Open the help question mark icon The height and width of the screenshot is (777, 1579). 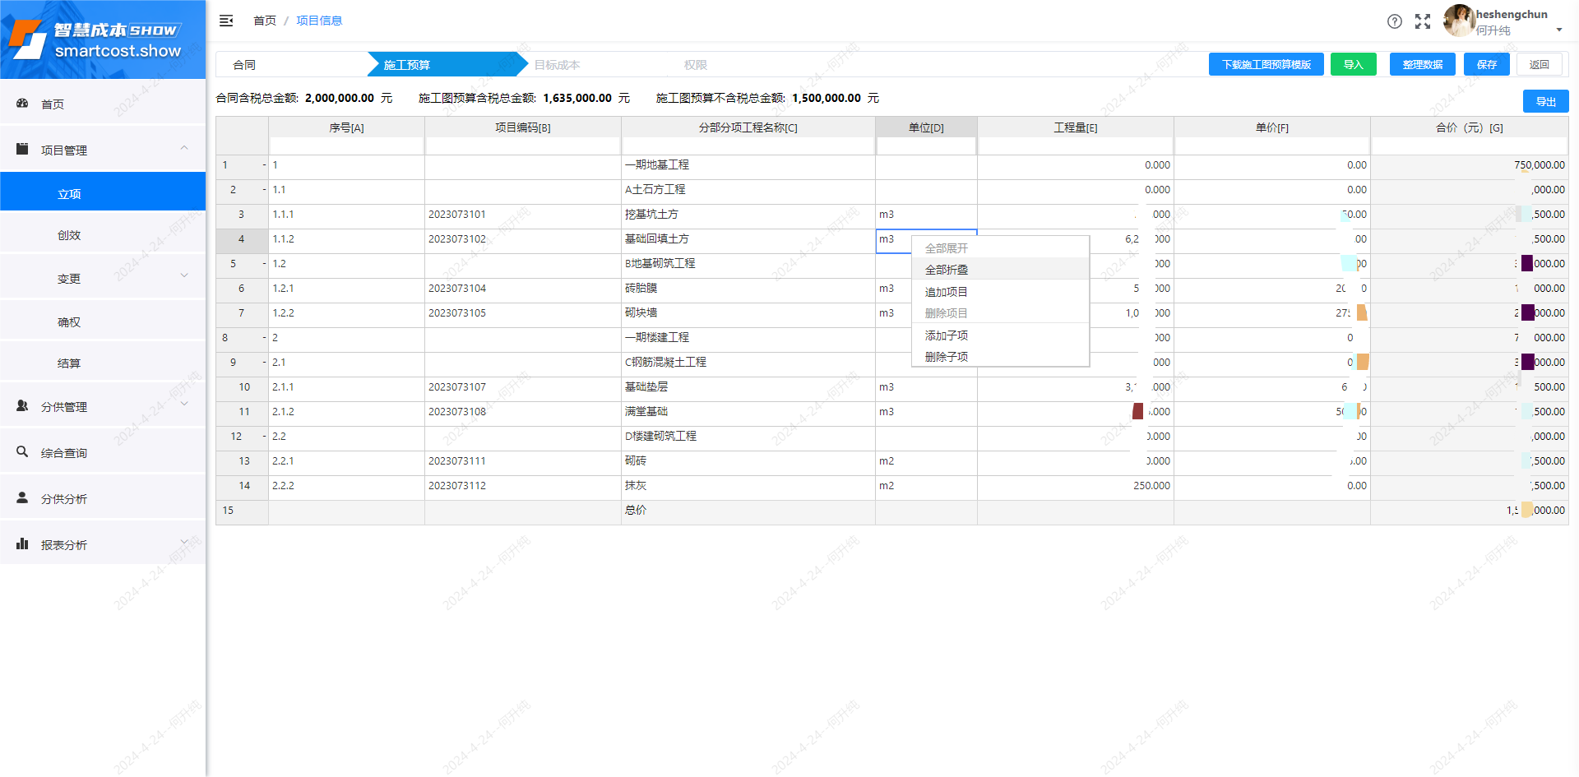pyautogui.click(x=1394, y=21)
